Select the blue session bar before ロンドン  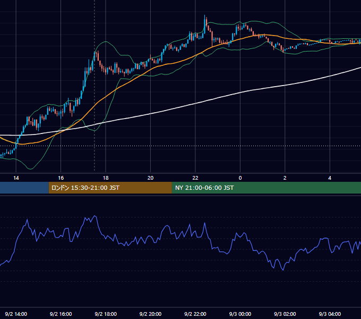(24, 188)
